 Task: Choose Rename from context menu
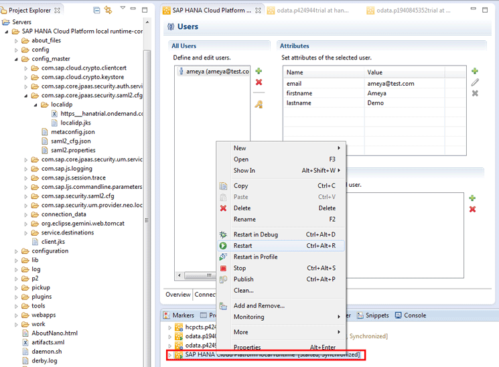point(281,219)
